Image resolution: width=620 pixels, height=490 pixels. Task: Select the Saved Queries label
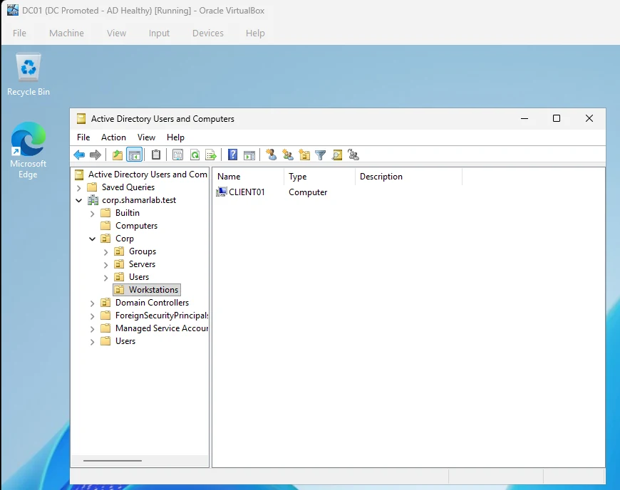coord(128,187)
